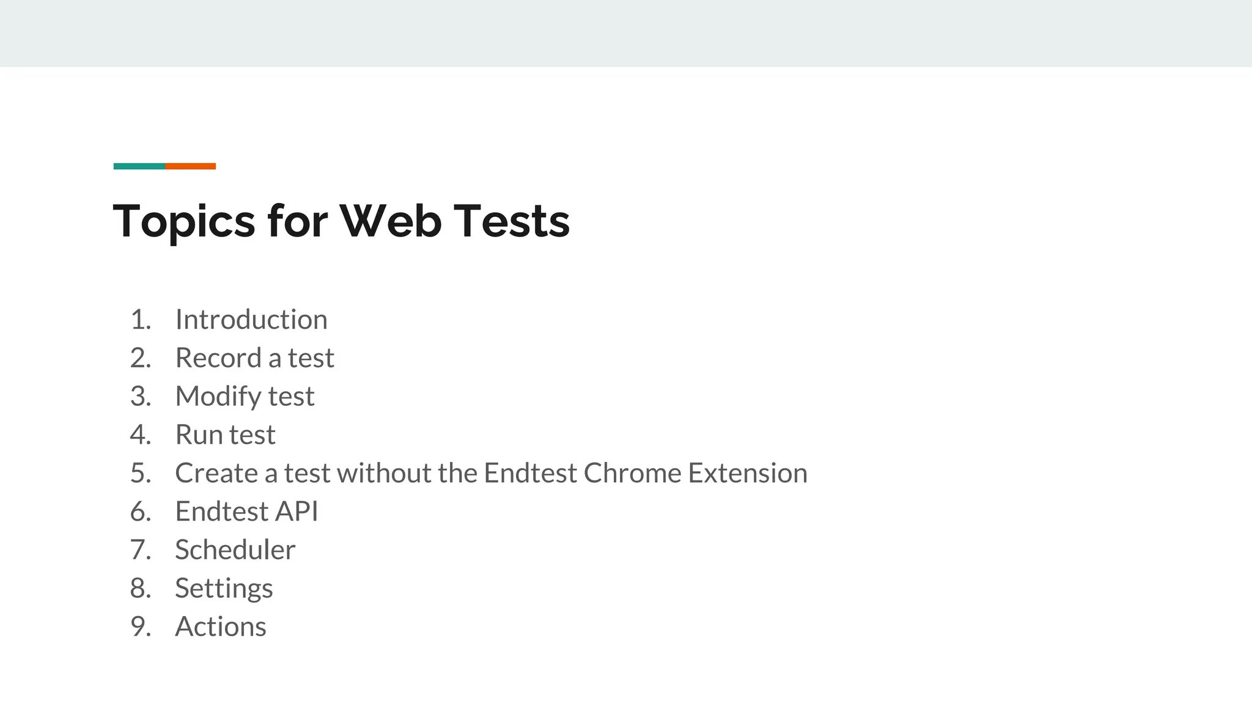
Task: Click the list number "3." before Modify test
Action: [141, 397]
